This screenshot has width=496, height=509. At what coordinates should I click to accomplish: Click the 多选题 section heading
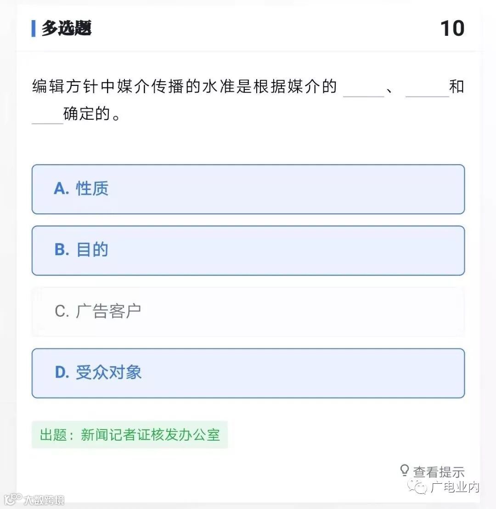[x=67, y=28]
